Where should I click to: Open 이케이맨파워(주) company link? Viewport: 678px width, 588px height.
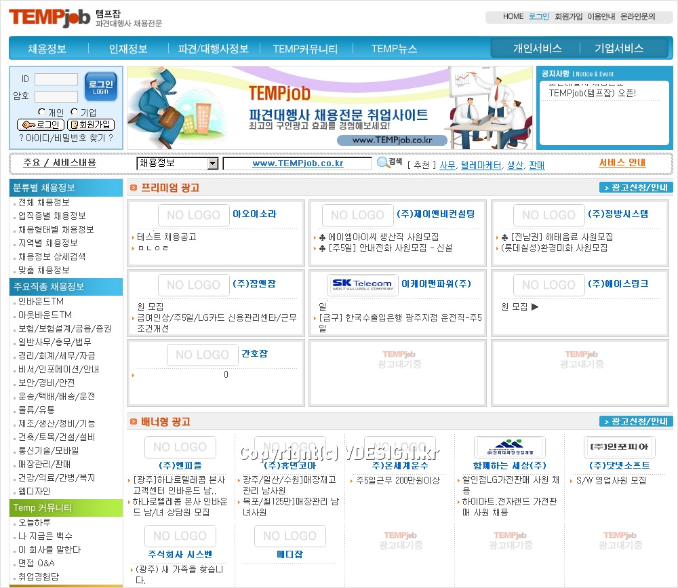(436, 284)
